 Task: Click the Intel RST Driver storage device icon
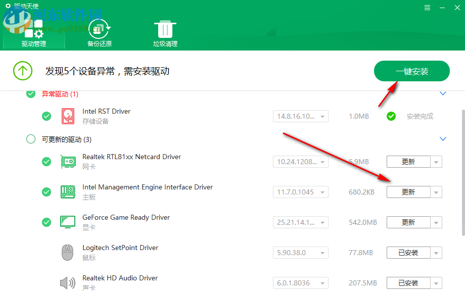[68, 116]
